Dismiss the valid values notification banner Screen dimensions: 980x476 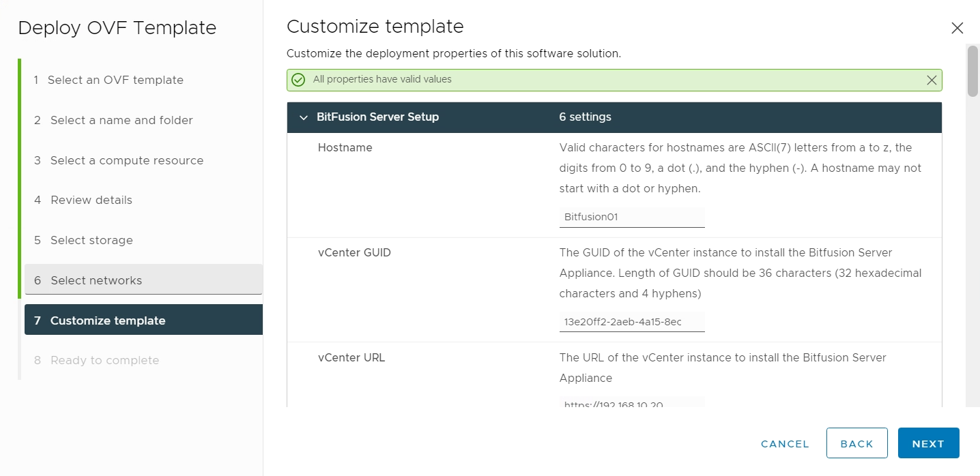click(932, 80)
